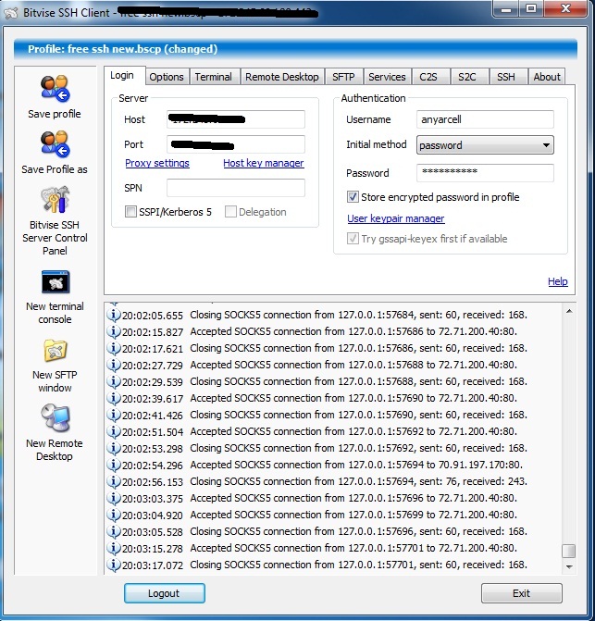Click the Save Profile as icon
The image size is (595, 621).
[x=55, y=143]
